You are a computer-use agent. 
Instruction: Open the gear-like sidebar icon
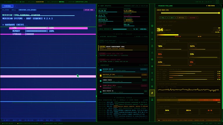point(152,33)
